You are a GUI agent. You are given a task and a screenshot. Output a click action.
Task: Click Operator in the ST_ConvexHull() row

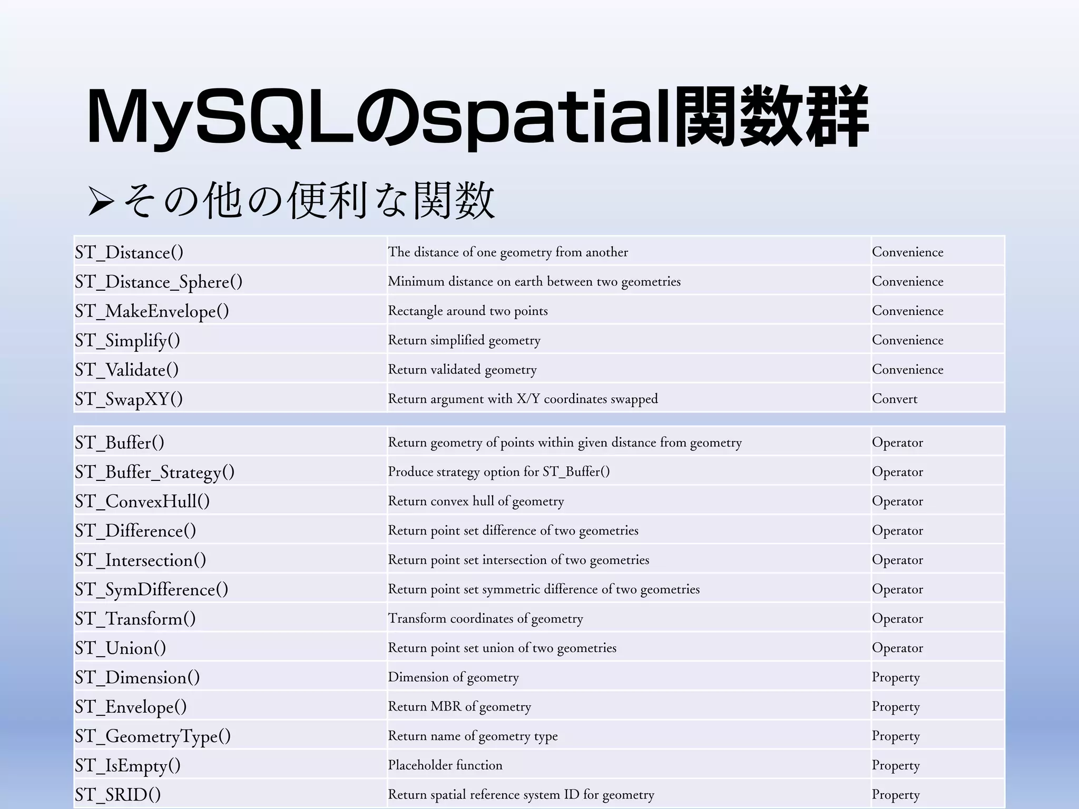pos(897,502)
